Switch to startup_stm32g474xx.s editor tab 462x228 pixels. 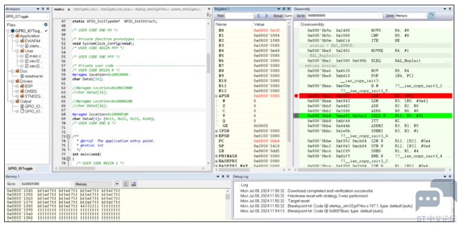coord(151,9)
